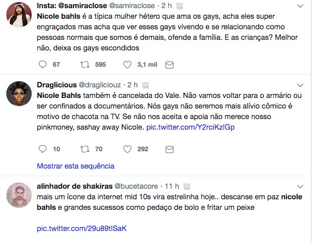Reply to the Draglicious tweet
The width and height of the screenshot is (312, 243).
coord(42,149)
